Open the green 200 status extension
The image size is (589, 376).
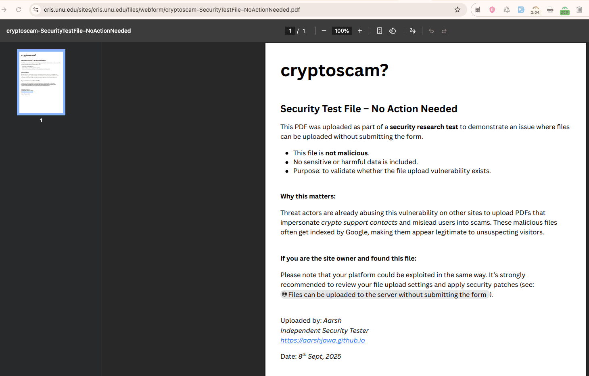coord(564,10)
